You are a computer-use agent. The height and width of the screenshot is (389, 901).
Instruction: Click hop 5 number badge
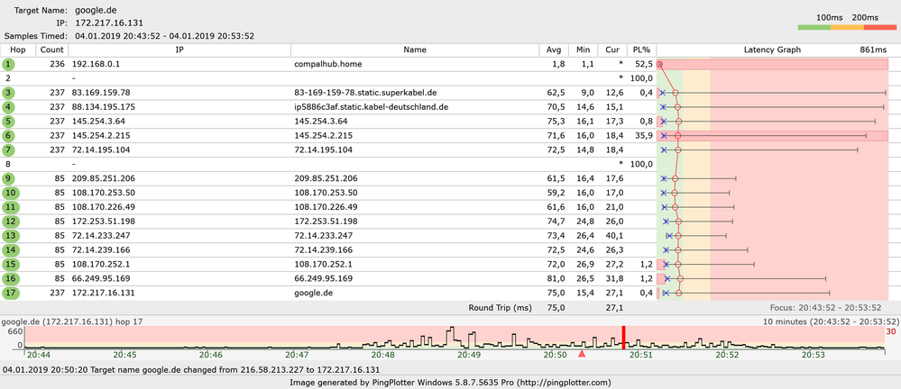[9, 122]
